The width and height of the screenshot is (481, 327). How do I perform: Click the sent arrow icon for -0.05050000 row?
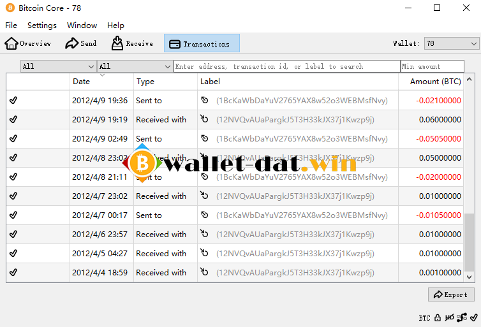(204, 138)
